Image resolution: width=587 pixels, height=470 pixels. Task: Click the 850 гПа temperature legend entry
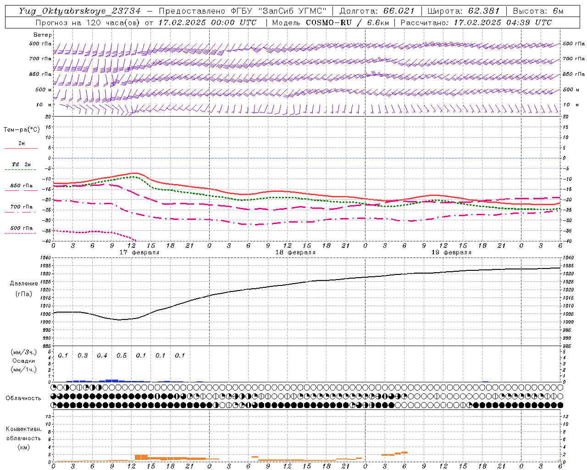point(22,187)
